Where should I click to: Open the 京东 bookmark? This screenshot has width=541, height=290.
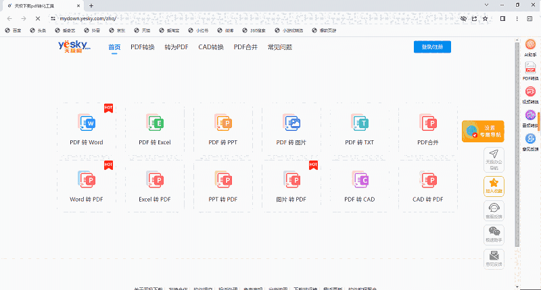click(x=117, y=30)
